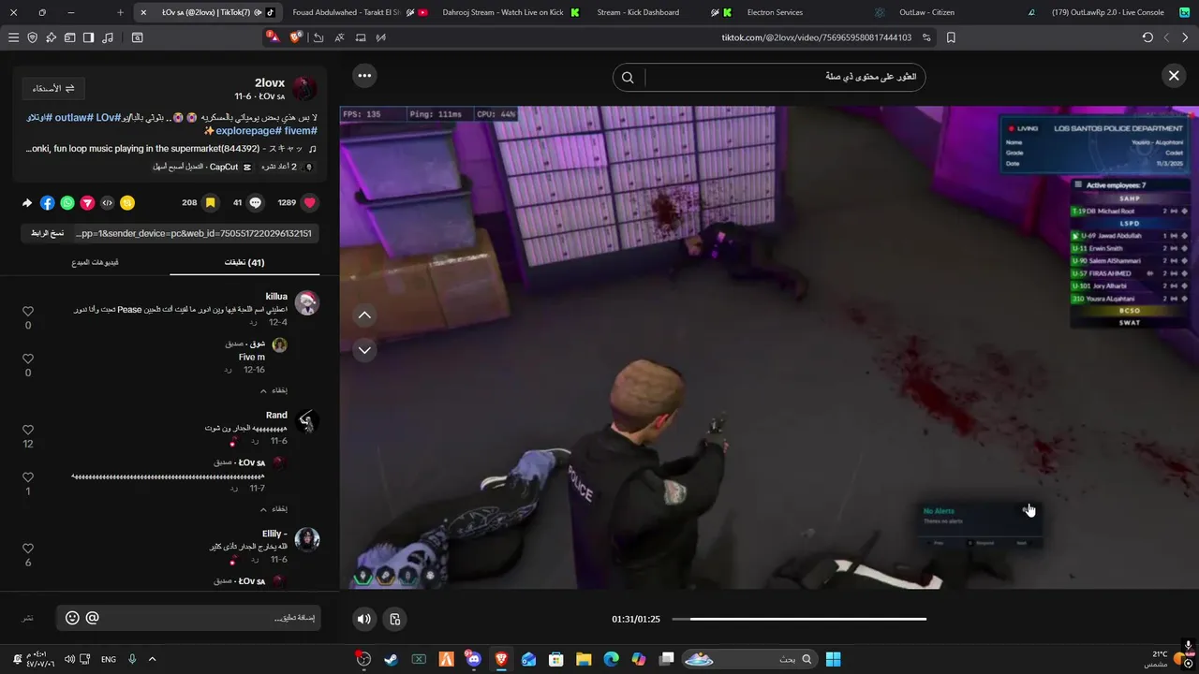This screenshot has height=674, width=1199.
Task: Open File Explorer from the taskbar
Action: (x=584, y=659)
